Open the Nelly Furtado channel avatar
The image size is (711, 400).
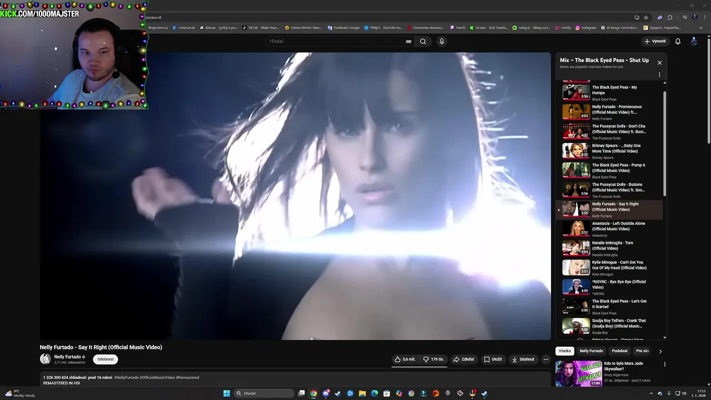point(46,359)
